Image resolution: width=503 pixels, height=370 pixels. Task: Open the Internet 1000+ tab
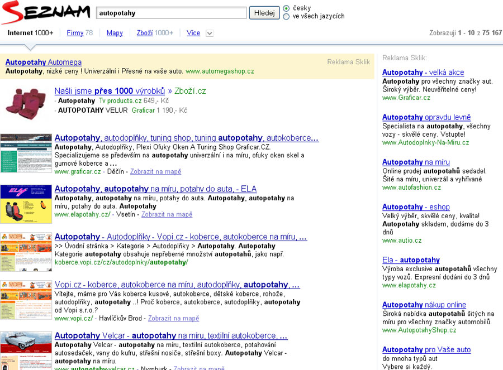click(30, 33)
